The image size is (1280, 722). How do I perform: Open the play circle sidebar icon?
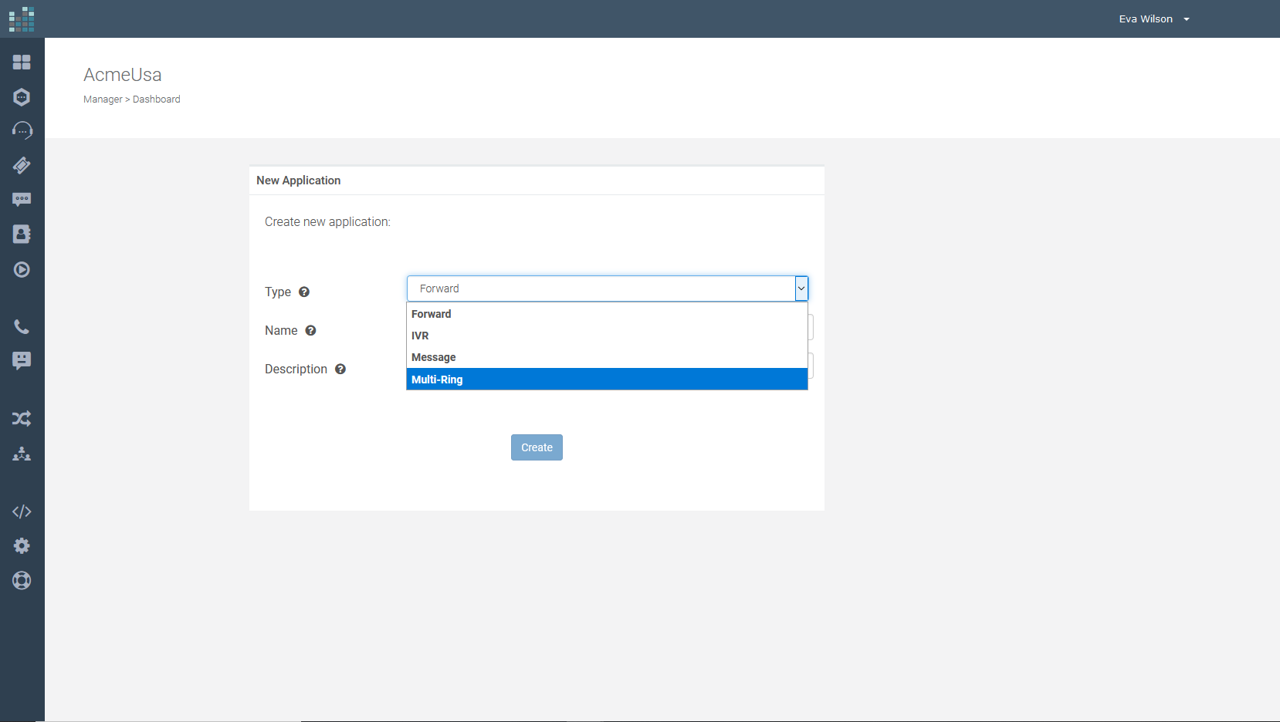click(x=22, y=270)
